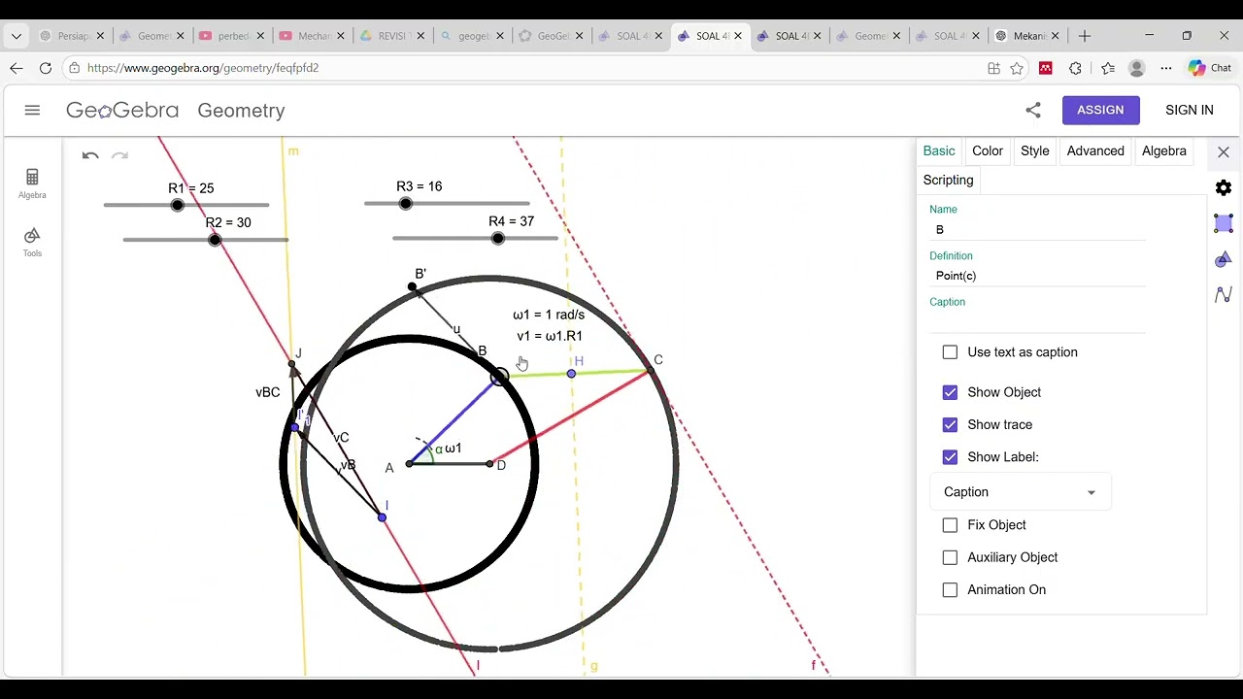The image size is (1243, 699).
Task: Open the Copilot Chat button
Action: [1210, 68]
